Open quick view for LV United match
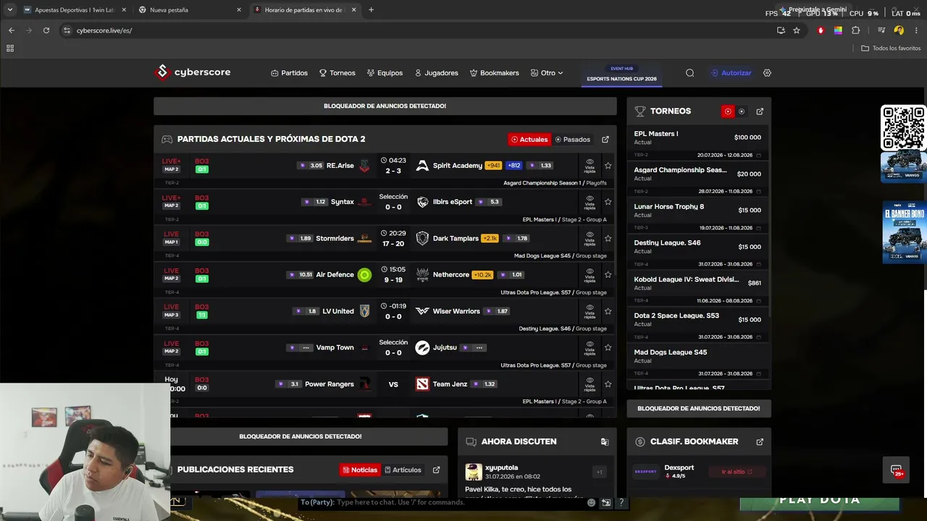Screen dimensions: 927x521 (x=590, y=311)
